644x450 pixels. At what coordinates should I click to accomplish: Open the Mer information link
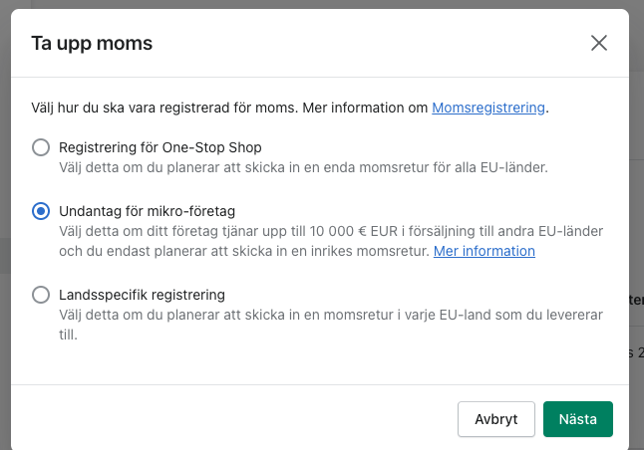pos(483,251)
